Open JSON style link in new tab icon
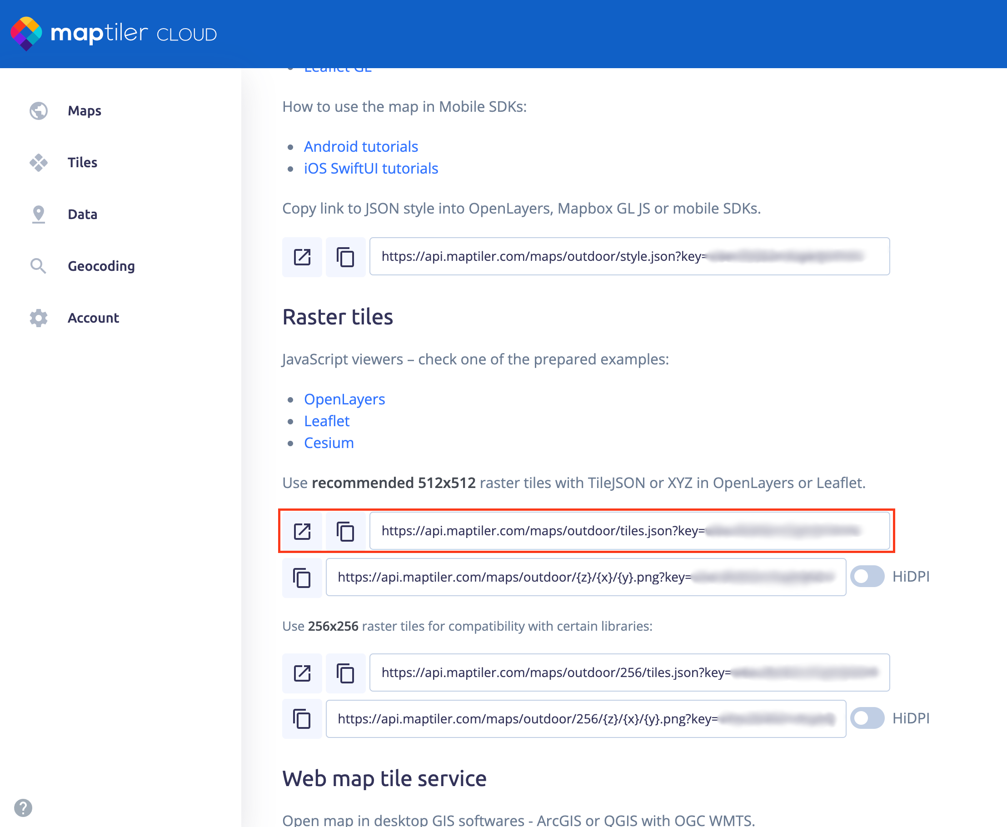Image resolution: width=1007 pixels, height=827 pixels. coord(302,257)
